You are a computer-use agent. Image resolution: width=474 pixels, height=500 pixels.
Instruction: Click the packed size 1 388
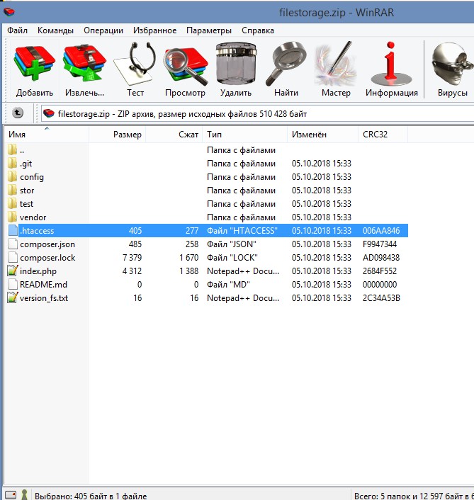pyautogui.click(x=189, y=271)
